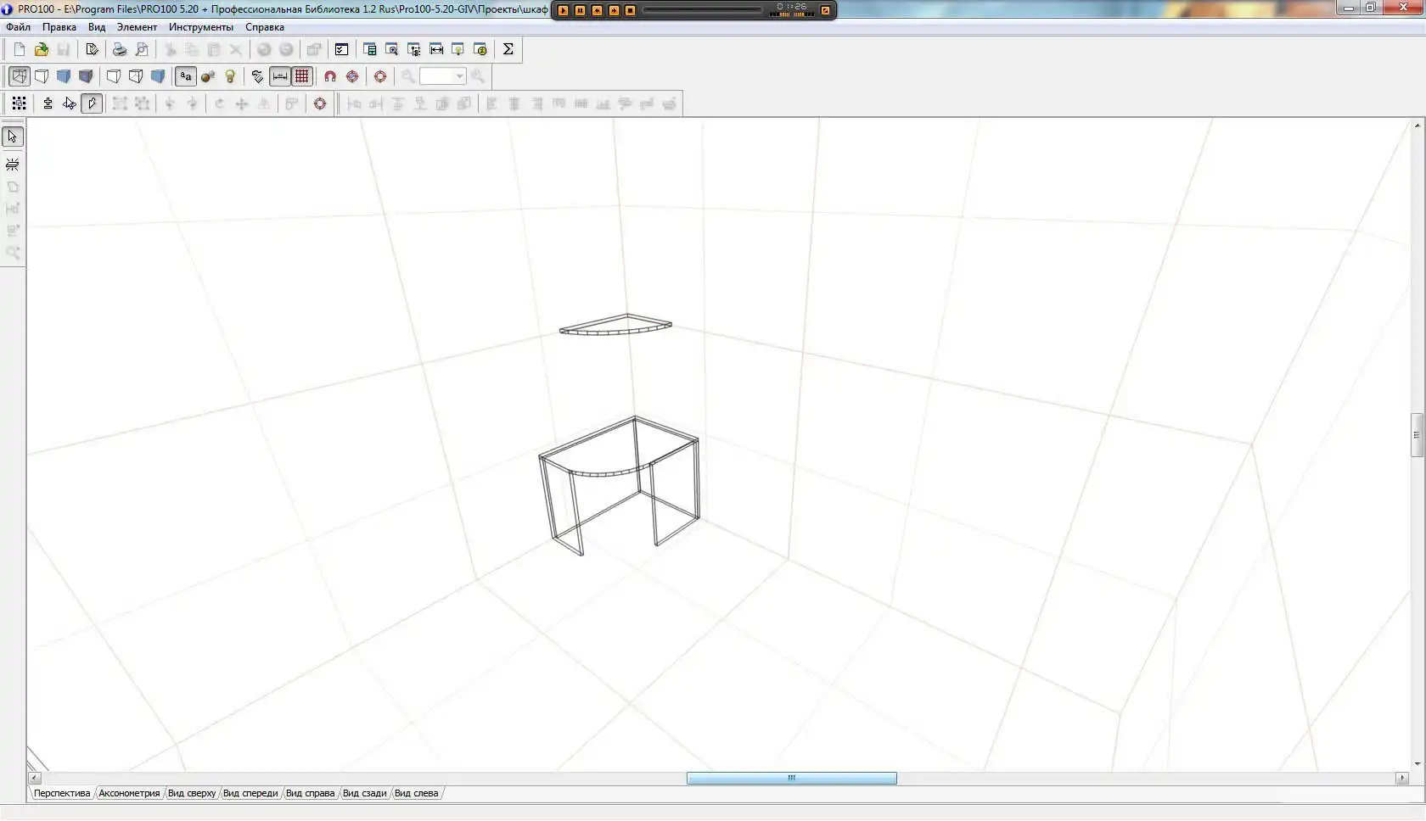
Task: Toggle the red grid display button
Action: [x=302, y=76]
